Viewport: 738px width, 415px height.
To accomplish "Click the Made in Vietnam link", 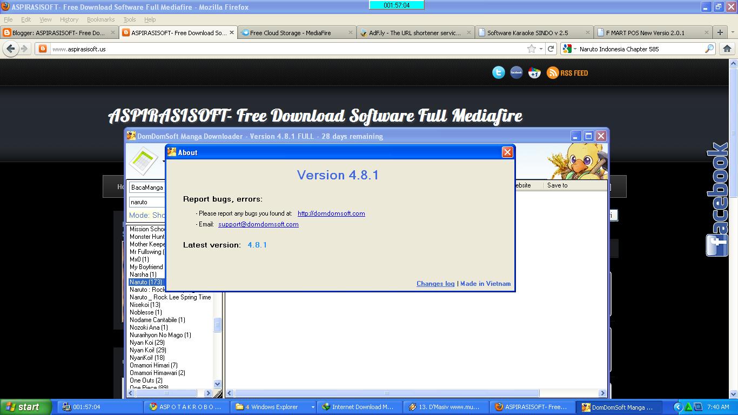I will point(485,284).
